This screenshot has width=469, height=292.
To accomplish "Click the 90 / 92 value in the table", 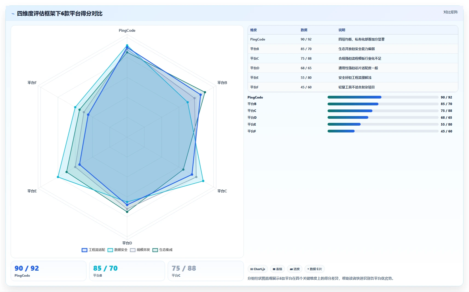I will pyautogui.click(x=306, y=39).
